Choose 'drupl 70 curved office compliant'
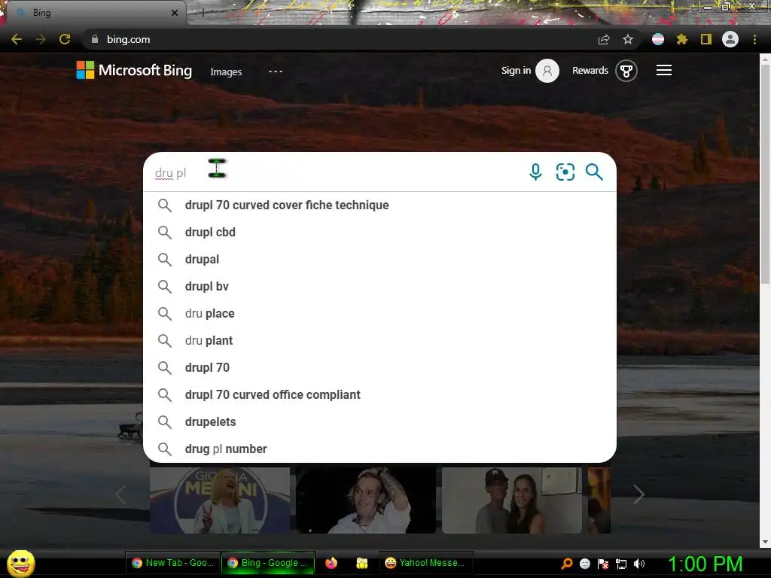 coord(379,394)
